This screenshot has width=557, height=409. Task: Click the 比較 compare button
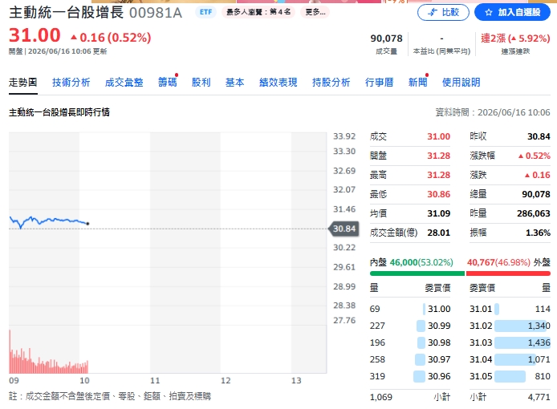443,12
